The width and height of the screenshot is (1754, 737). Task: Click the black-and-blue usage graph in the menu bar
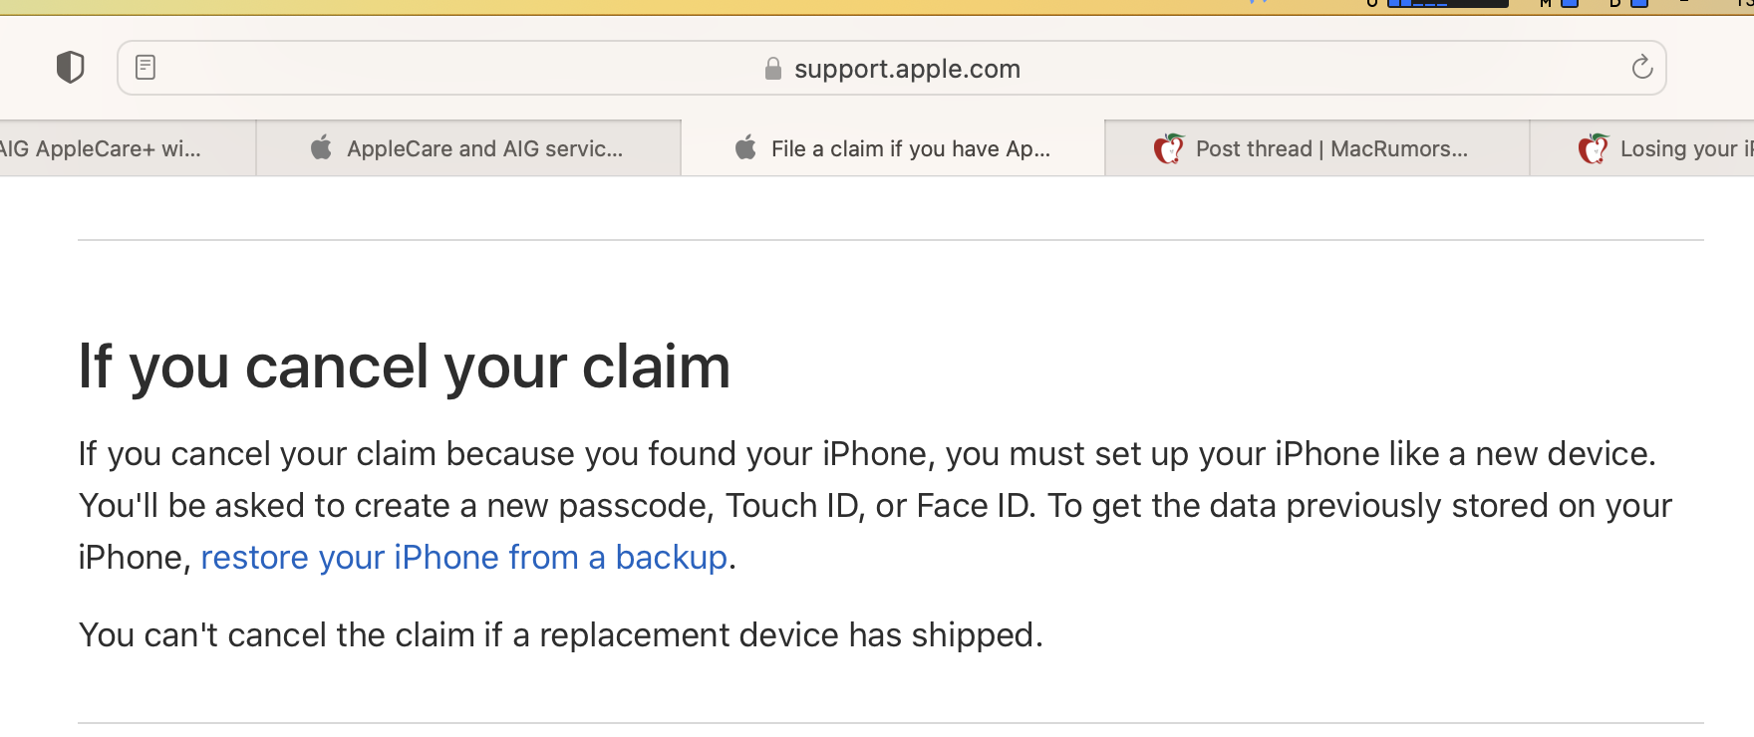coord(1447,3)
